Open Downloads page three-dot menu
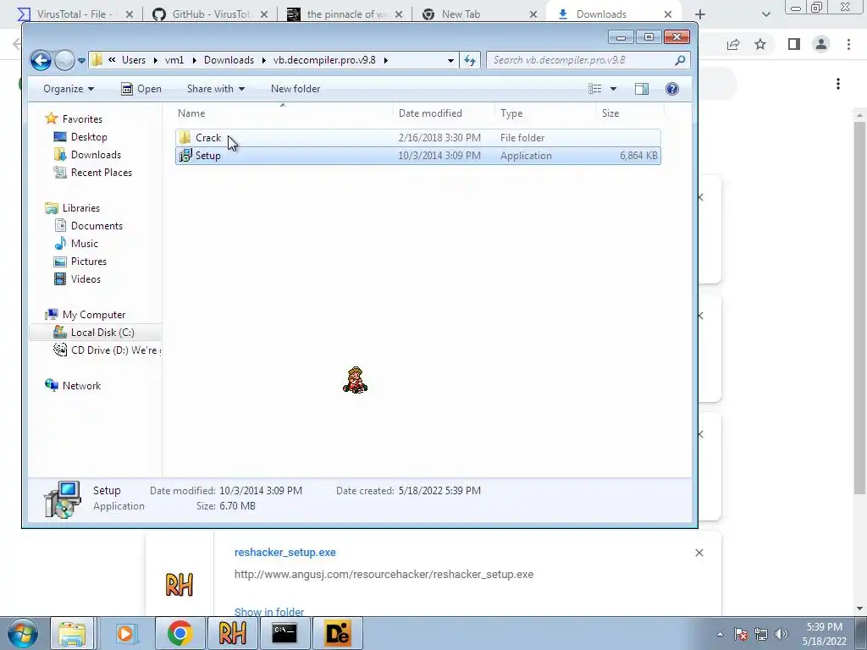The image size is (867, 650). 838,84
